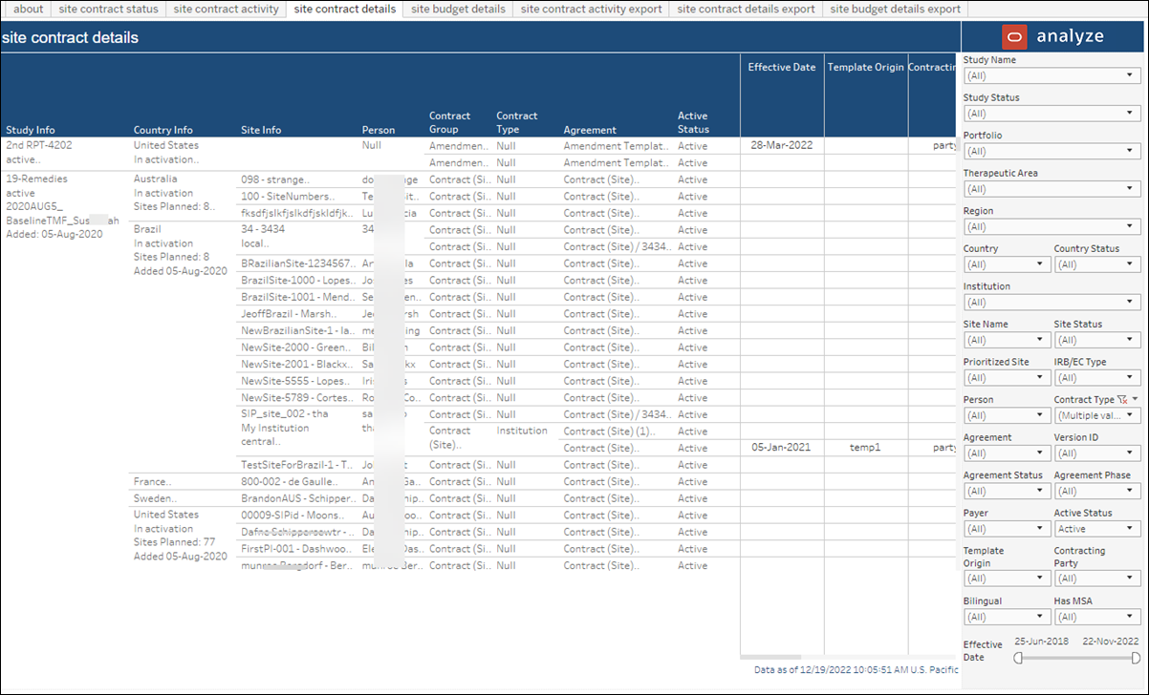Open the Country filter dropdown
The width and height of the screenshot is (1149, 695).
[1007, 264]
